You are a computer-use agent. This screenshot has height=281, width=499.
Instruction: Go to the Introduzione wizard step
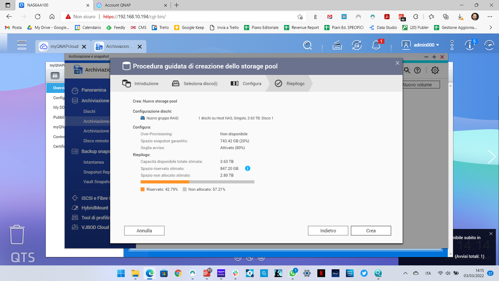coord(140,84)
